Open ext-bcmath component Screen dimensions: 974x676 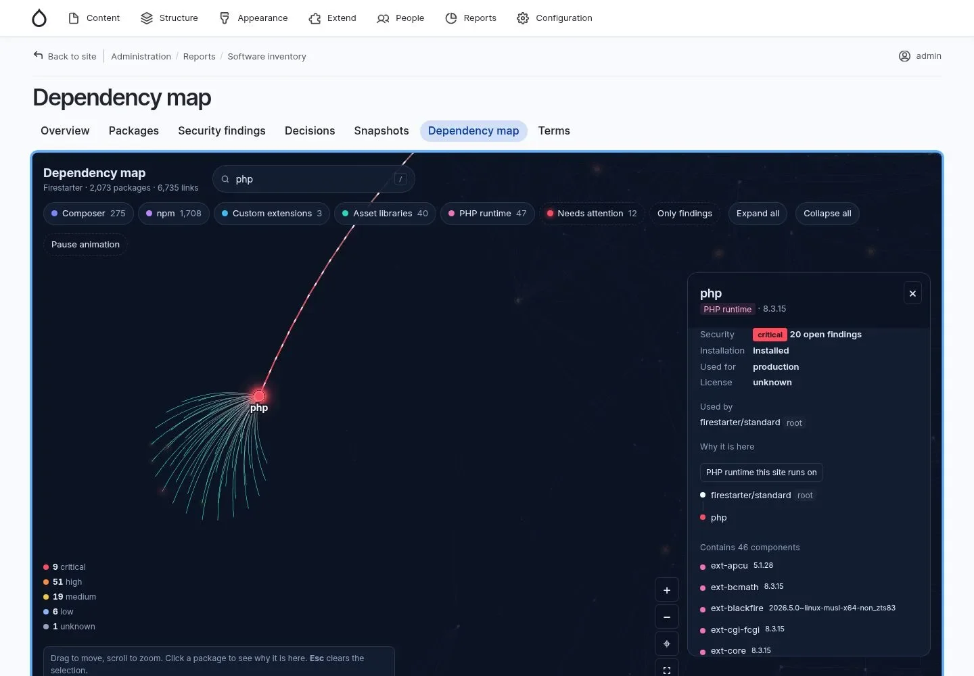(x=735, y=587)
